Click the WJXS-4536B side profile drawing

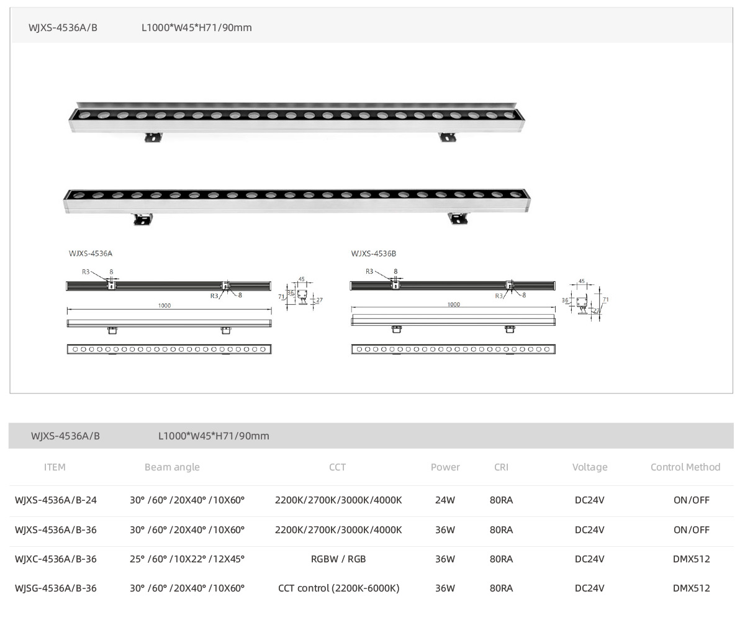pyautogui.click(x=585, y=299)
